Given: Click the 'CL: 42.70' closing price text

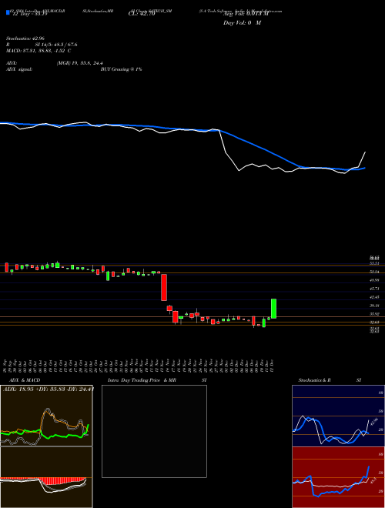Looking at the screenshot, I should [x=142, y=14].
